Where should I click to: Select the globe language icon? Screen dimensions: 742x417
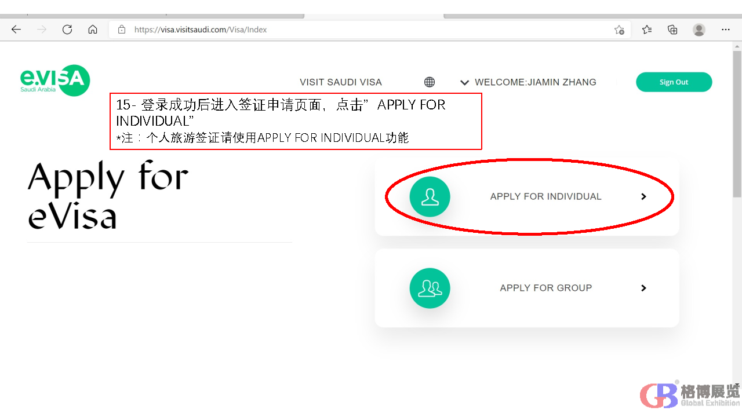(x=430, y=82)
